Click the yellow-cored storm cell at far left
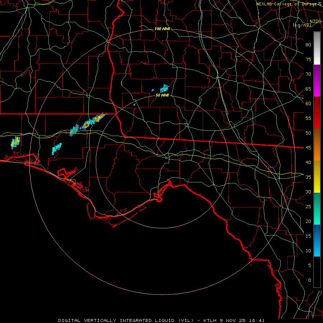This screenshot has height=323, width=323. point(15,142)
